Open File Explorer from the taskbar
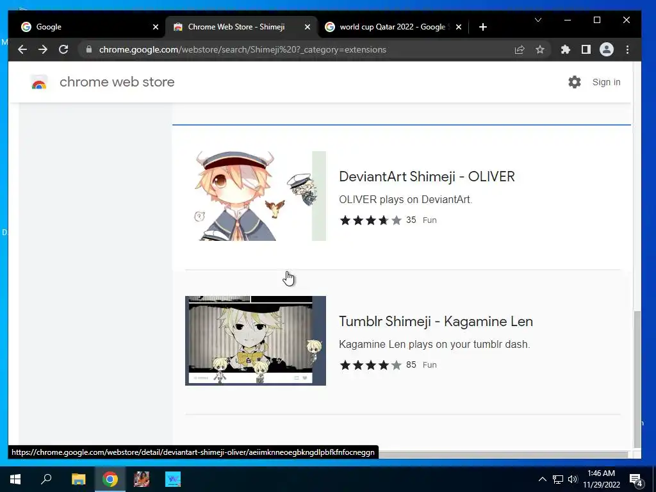656x492 pixels. [78, 479]
